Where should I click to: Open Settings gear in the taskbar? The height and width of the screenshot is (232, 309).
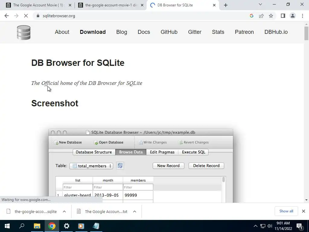point(67,226)
